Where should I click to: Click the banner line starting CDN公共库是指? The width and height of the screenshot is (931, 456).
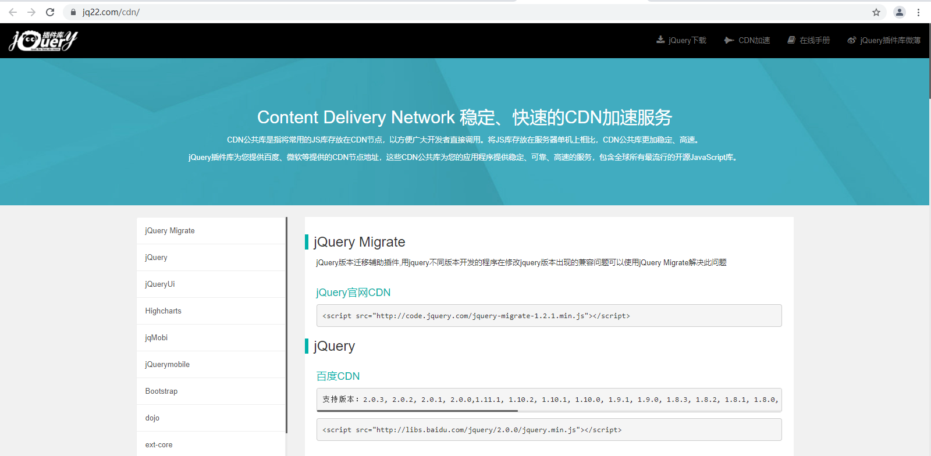pos(464,140)
